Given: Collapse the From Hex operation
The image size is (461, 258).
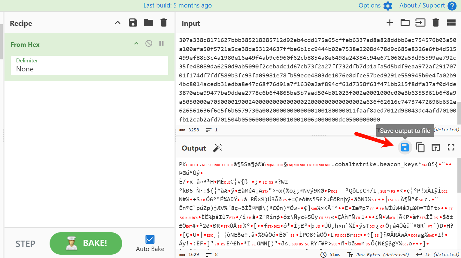Looking at the screenshot, I should click(x=136, y=43).
